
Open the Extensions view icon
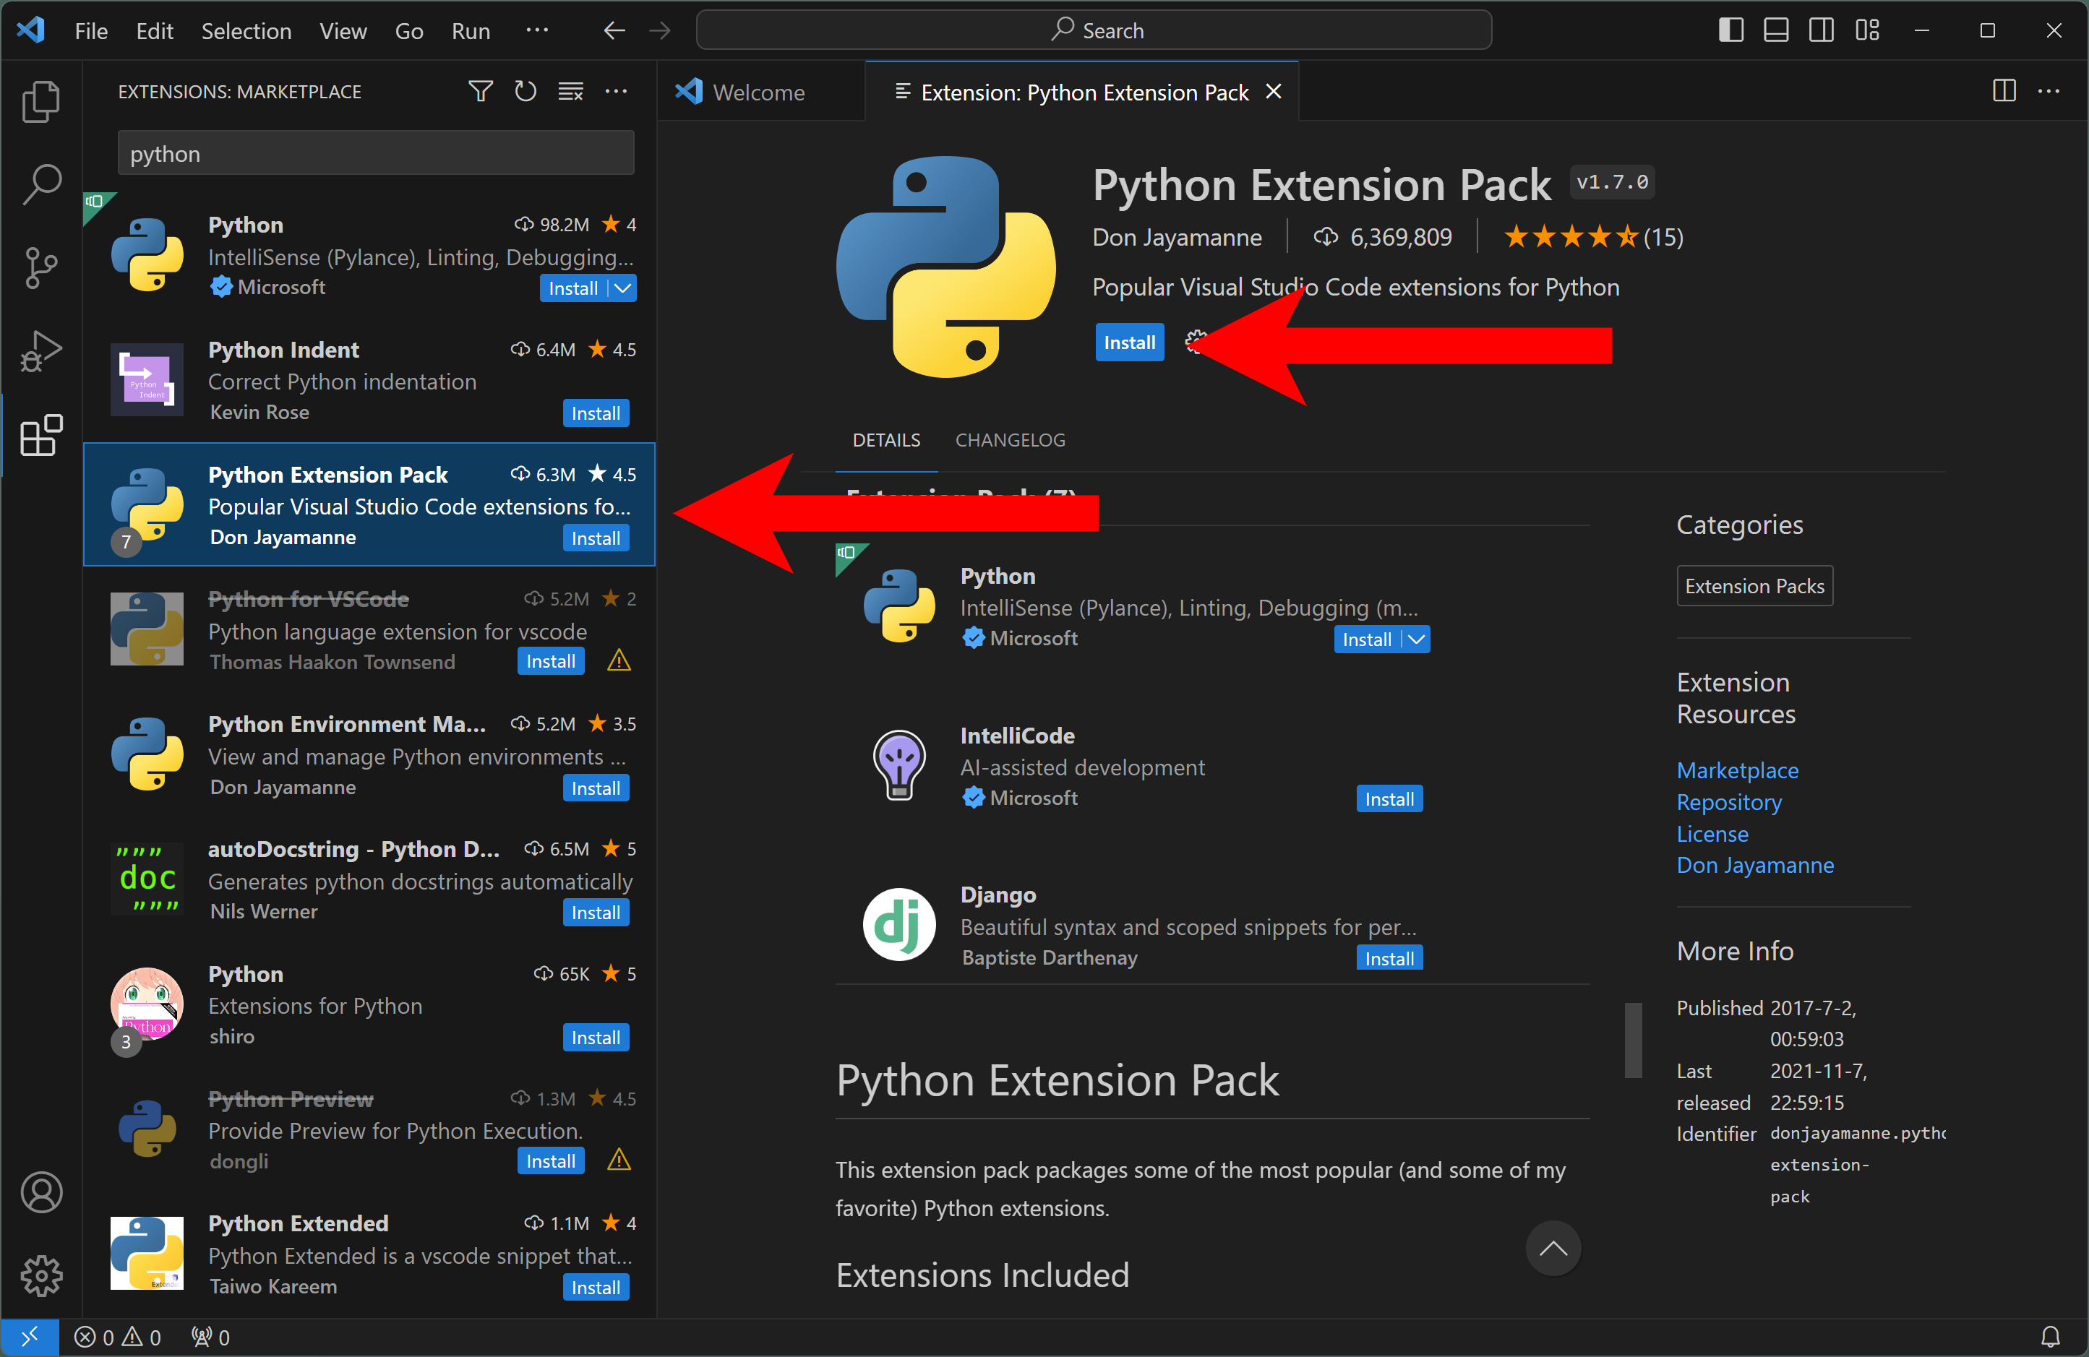(x=40, y=435)
